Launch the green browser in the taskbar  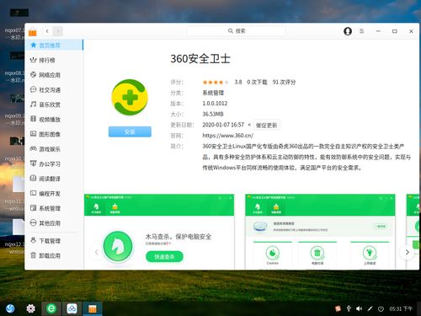click(x=51, y=308)
